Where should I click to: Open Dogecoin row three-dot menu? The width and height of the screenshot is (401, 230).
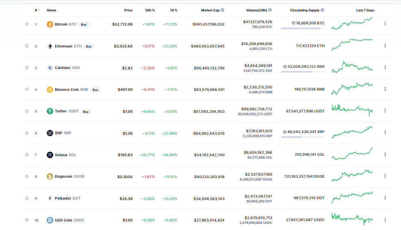[385, 176]
